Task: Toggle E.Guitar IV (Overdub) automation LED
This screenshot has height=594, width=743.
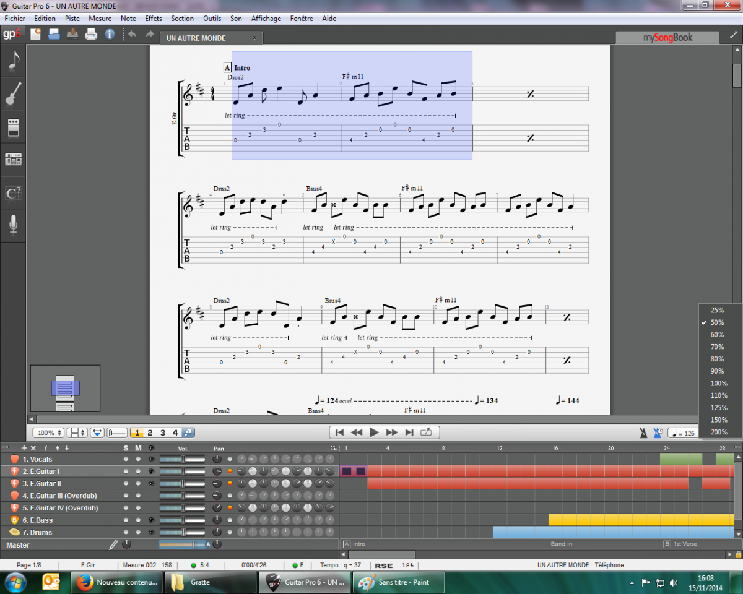Action: click(x=230, y=508)
